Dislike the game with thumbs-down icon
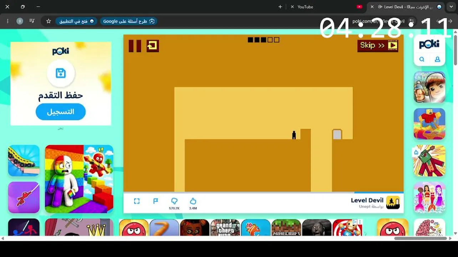This screenshot has width=458, height=257. click(174, 201)
